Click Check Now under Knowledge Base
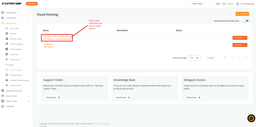The image size is (256, 127). 123,98
